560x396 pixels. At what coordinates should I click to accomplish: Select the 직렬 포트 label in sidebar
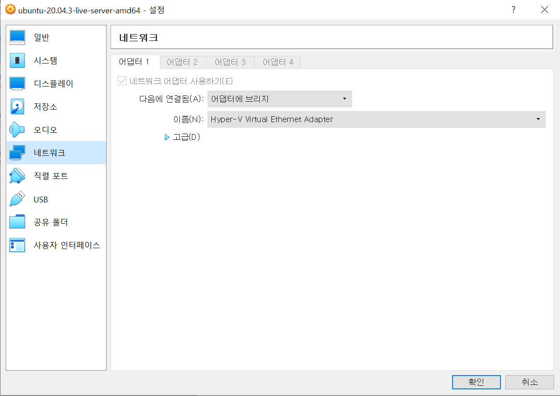click(51, 176)
